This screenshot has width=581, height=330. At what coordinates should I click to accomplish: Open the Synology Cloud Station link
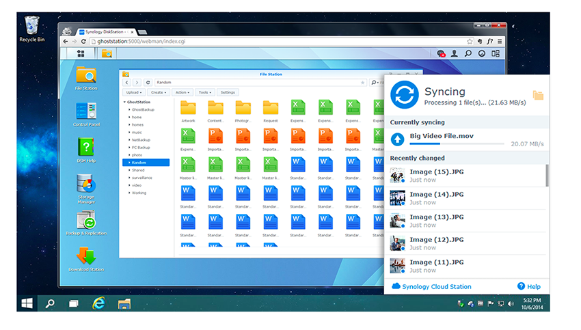[432, 287]
